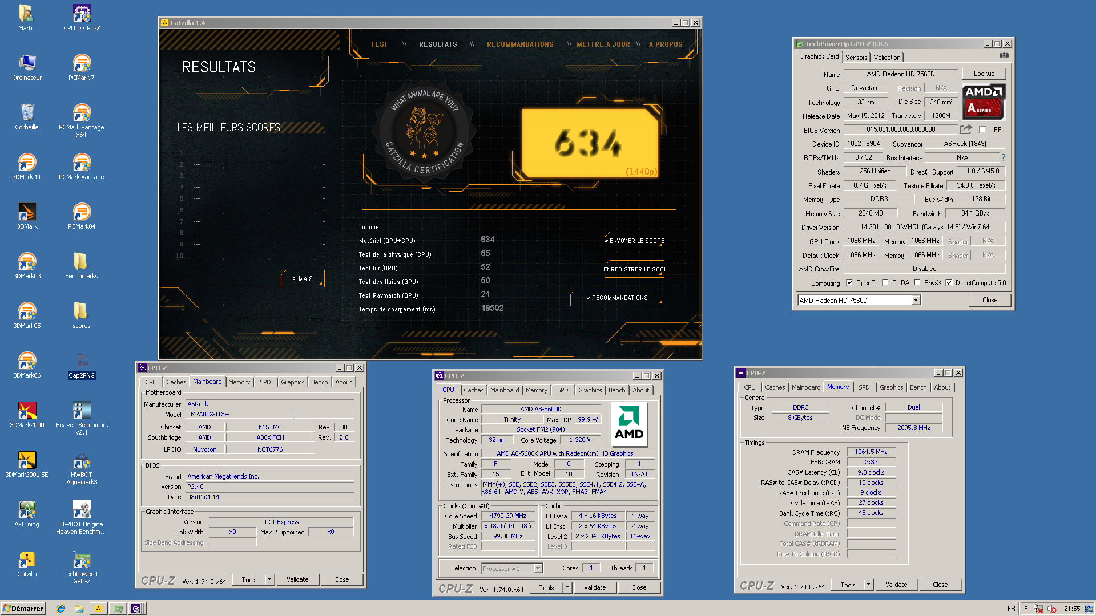Open the Corbeille recycle bin
This screenshot has height=616, width=1096.
[27, 117]
